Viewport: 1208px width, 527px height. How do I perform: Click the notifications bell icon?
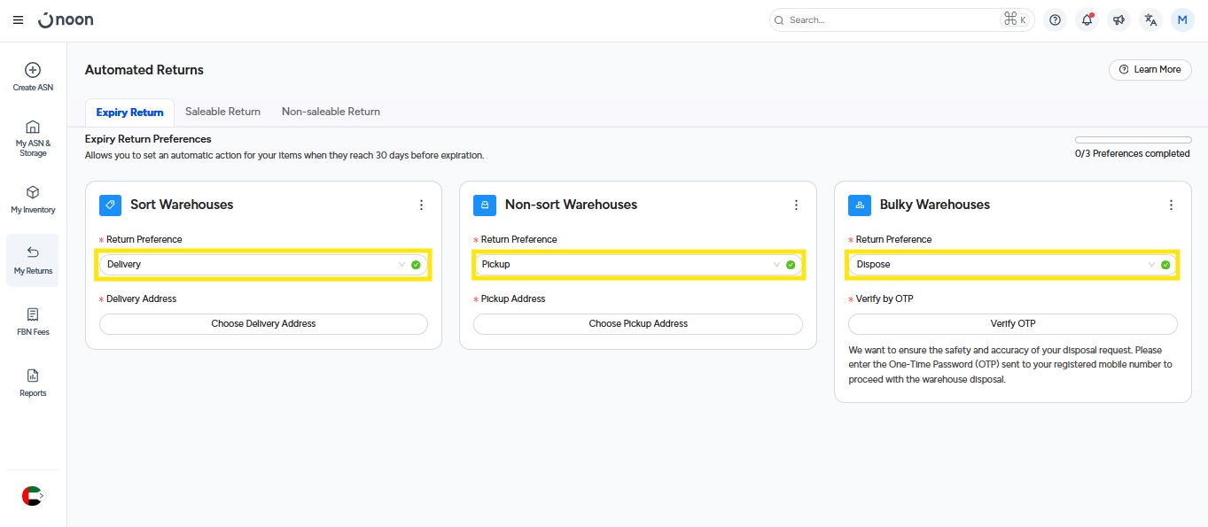pos(1087,20)
